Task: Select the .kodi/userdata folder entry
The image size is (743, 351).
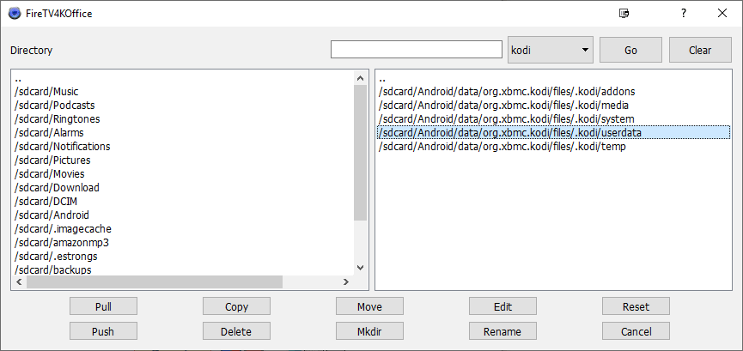Action: click(x=509, y=133)
